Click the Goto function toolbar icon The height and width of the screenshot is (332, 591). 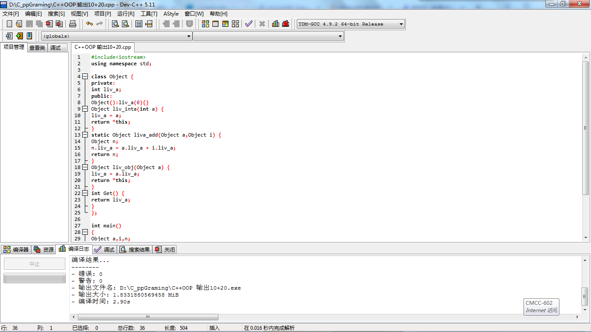click(139, 24)
